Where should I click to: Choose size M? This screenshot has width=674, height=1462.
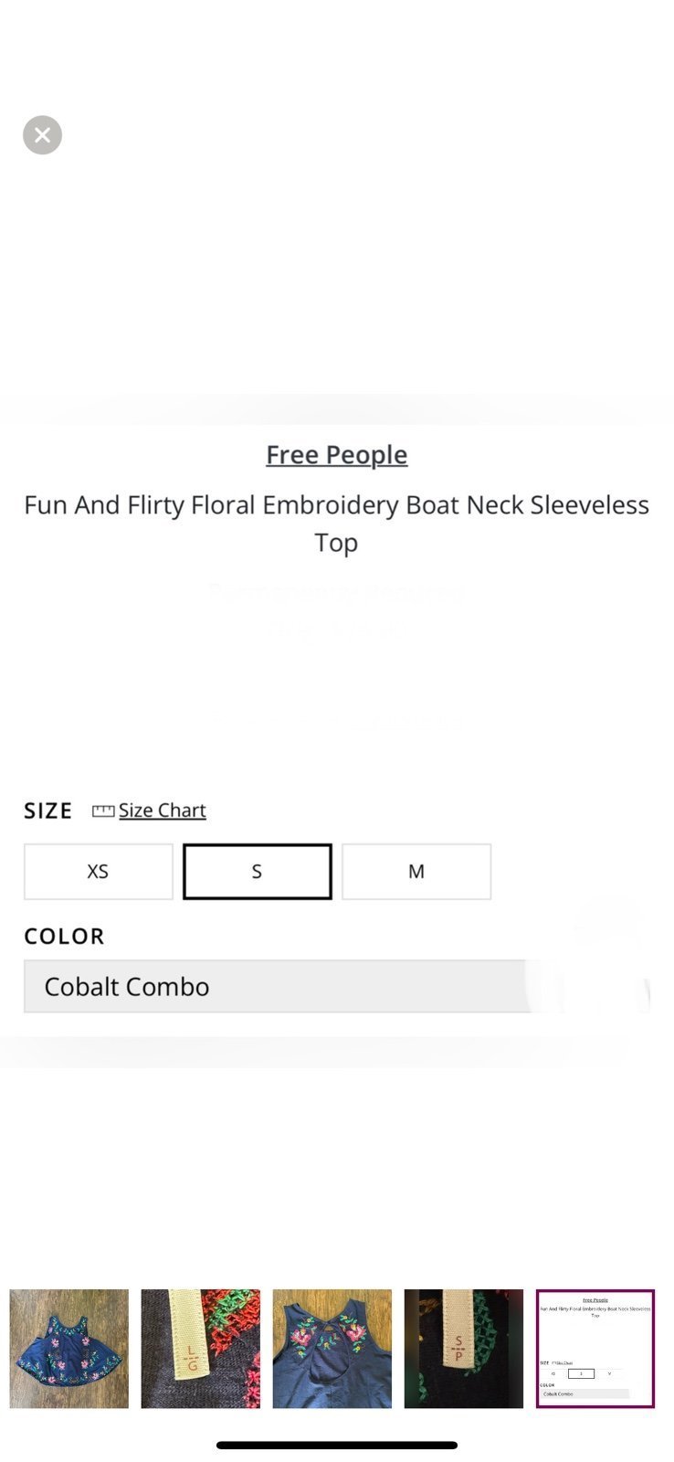click(416, 872)
